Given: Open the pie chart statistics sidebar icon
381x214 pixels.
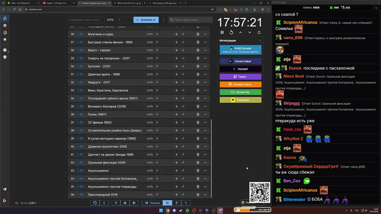Looking at the screenshot, I should point(5,32).
